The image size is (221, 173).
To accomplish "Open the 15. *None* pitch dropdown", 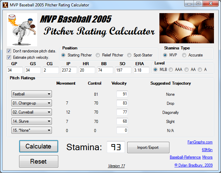I will pos(31,130).
